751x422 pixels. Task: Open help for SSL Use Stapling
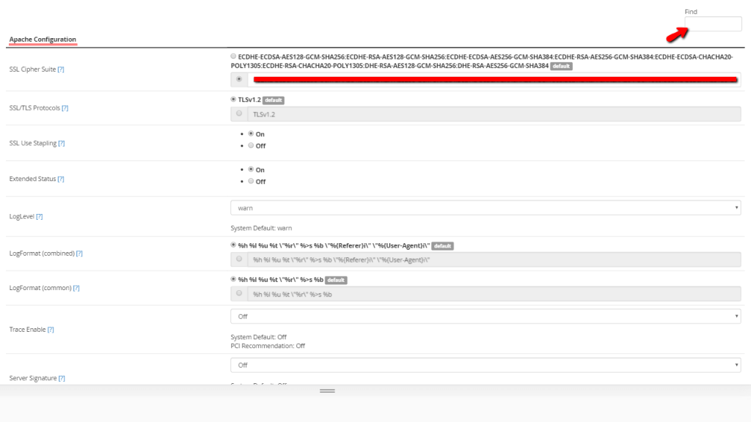62,143
